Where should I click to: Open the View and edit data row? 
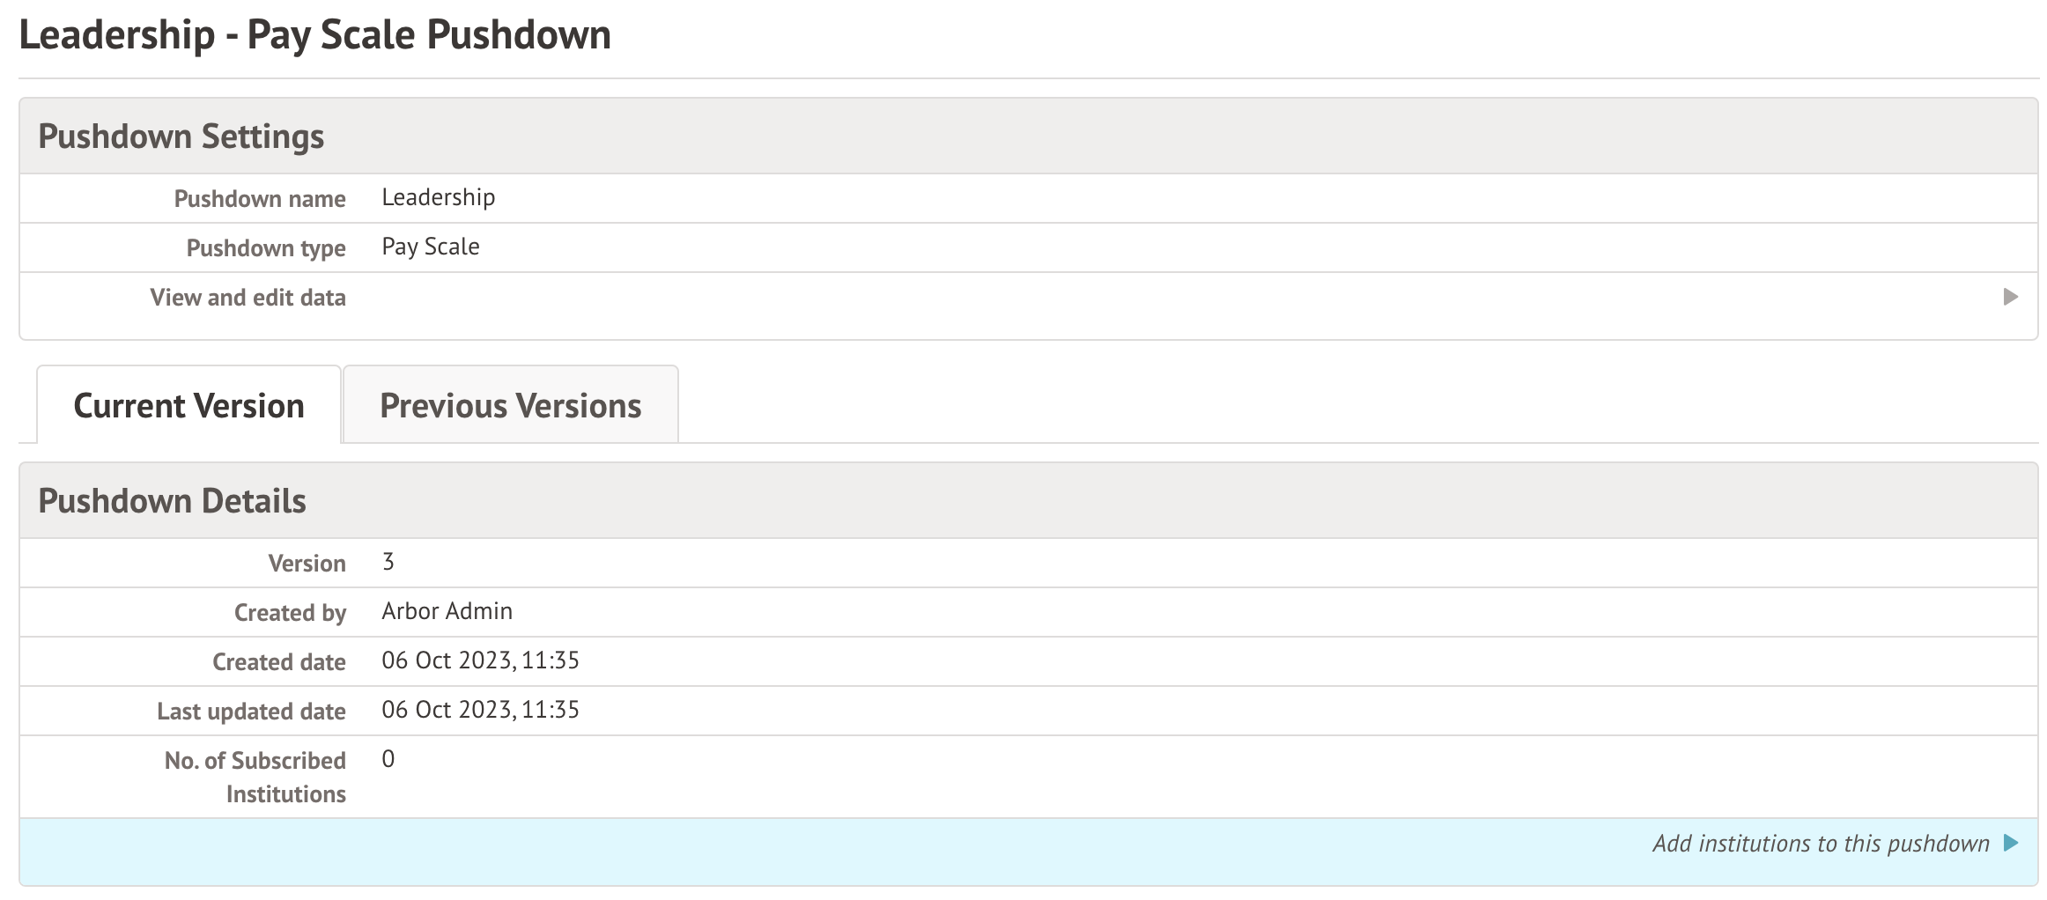click(x=248, y=298)
